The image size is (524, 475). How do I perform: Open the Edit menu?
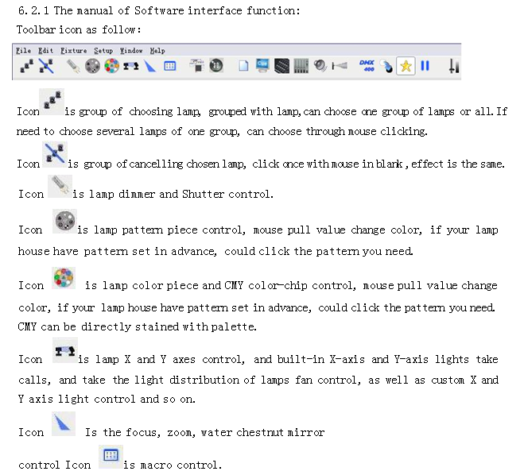click(x=45, y=51)
